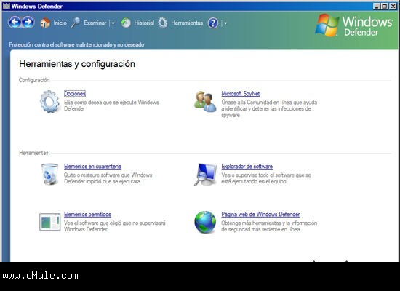Open Explorador de software link
This screenshot has width=400, height=291.
[247, 167]
